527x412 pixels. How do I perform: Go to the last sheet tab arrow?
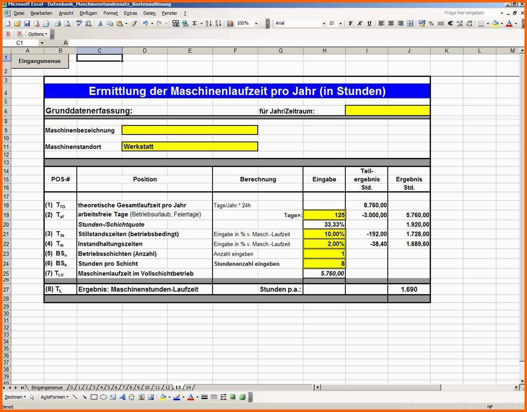(22, 388)
